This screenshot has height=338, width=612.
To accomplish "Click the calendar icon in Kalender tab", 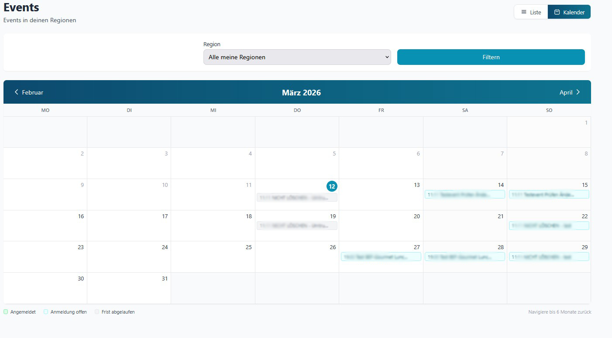I will tap(557, 12).
